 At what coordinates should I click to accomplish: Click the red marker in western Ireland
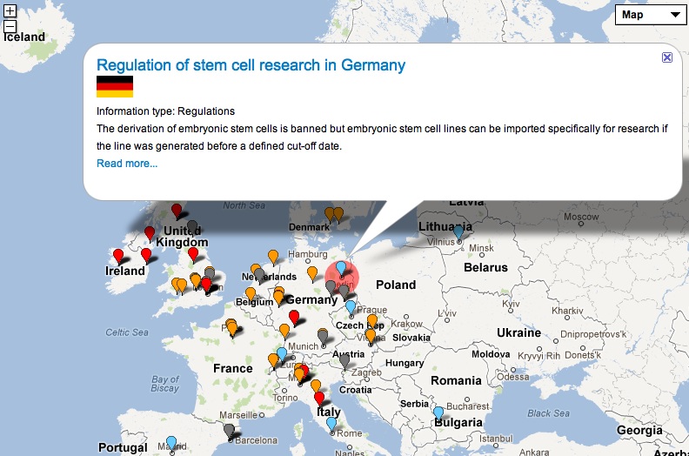[x=118, y=255]
